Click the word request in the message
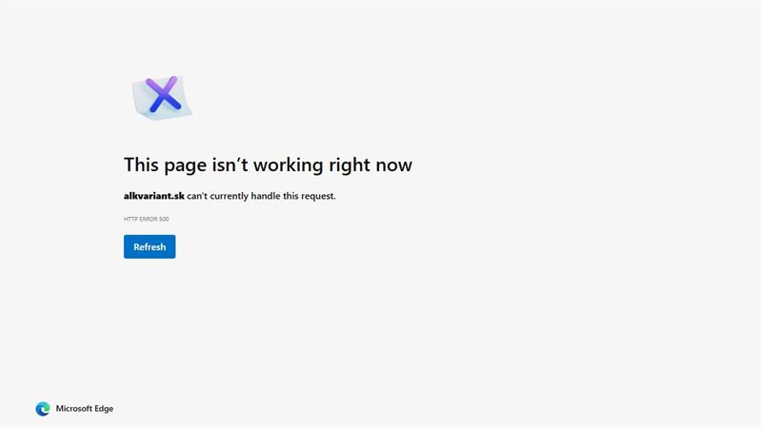 [318, 197]
